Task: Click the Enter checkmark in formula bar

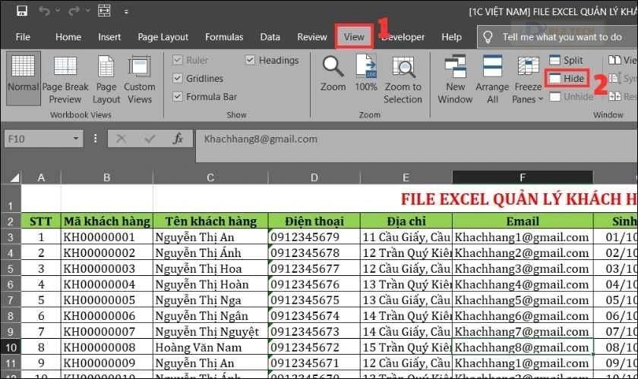Action: [x=150, y=139]
